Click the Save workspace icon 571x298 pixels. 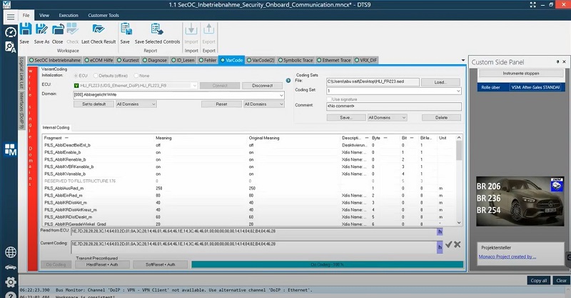(x=24, y=30)
